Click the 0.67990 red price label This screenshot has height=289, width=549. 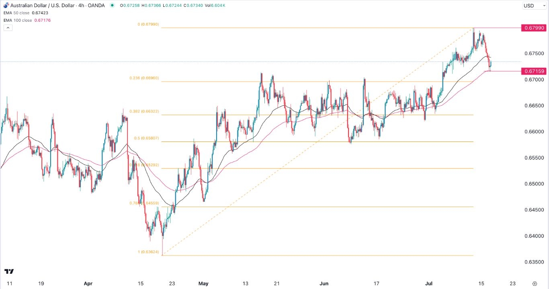[533, 28]
